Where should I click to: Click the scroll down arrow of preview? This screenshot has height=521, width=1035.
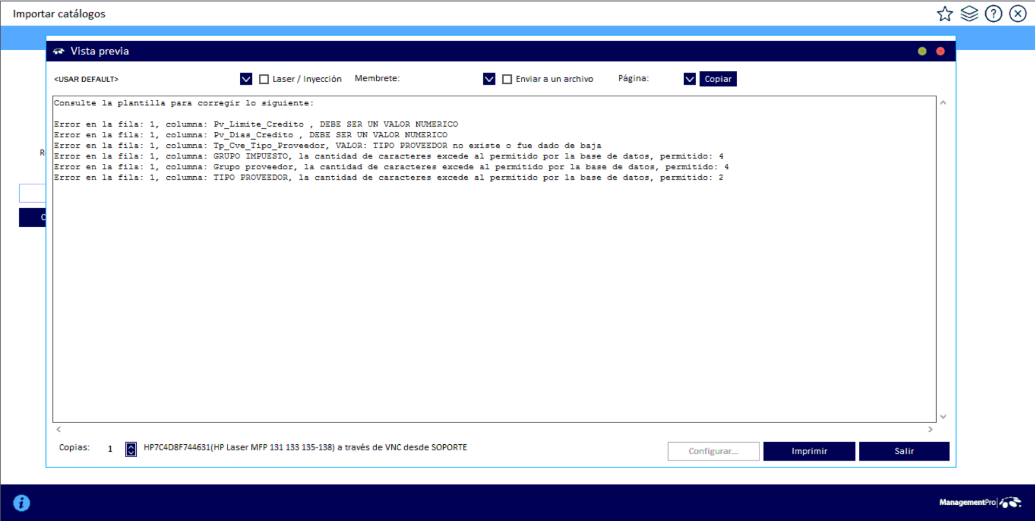click(943, 417)
